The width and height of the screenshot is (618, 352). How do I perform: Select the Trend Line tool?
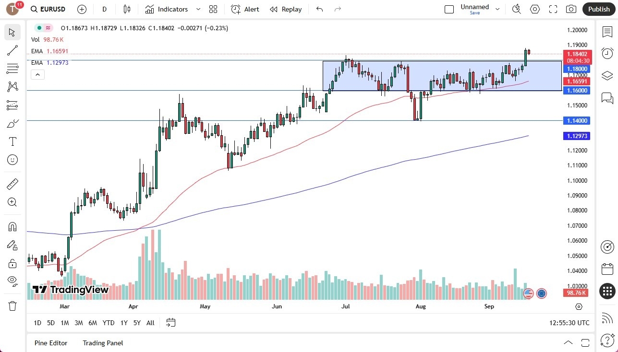click(x=12, y=50)
